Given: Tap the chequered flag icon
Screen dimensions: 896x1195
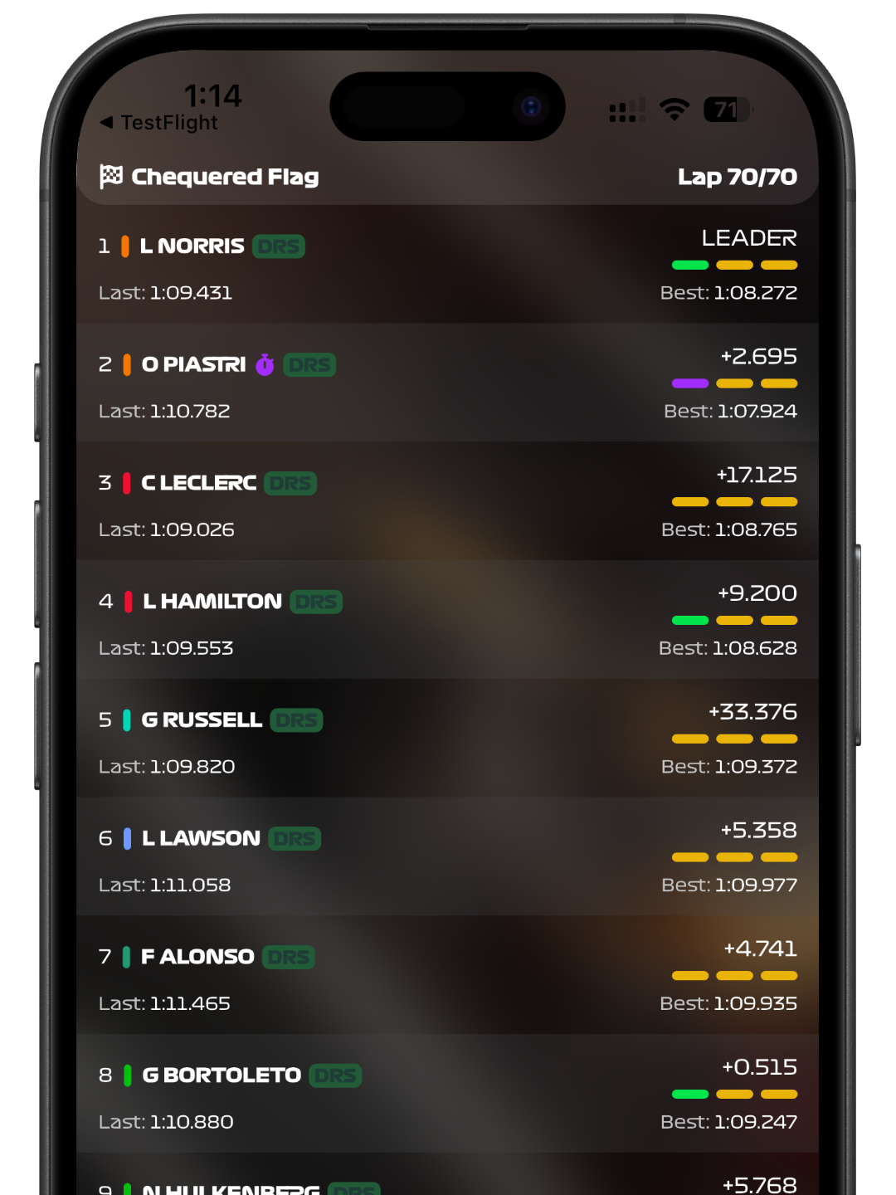Looking at the screenshot, I should click(111, 177).
